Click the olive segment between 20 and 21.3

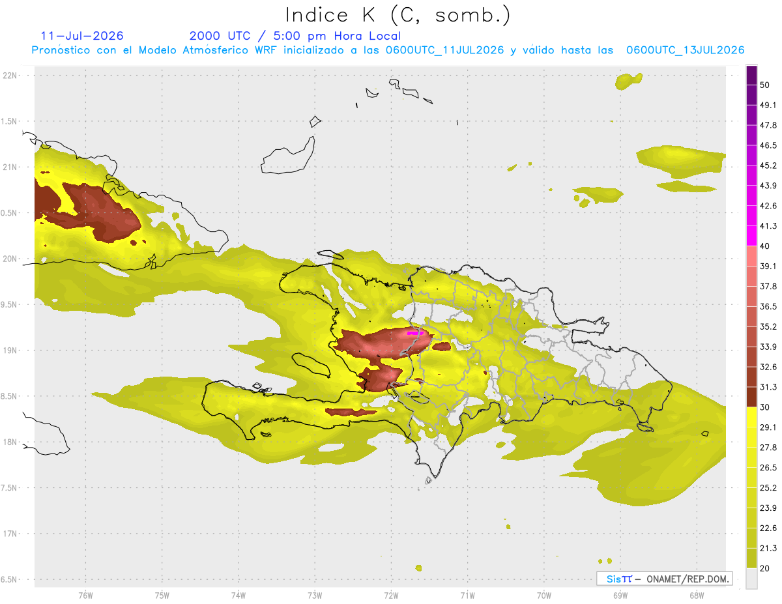click(x=751, y=558)
